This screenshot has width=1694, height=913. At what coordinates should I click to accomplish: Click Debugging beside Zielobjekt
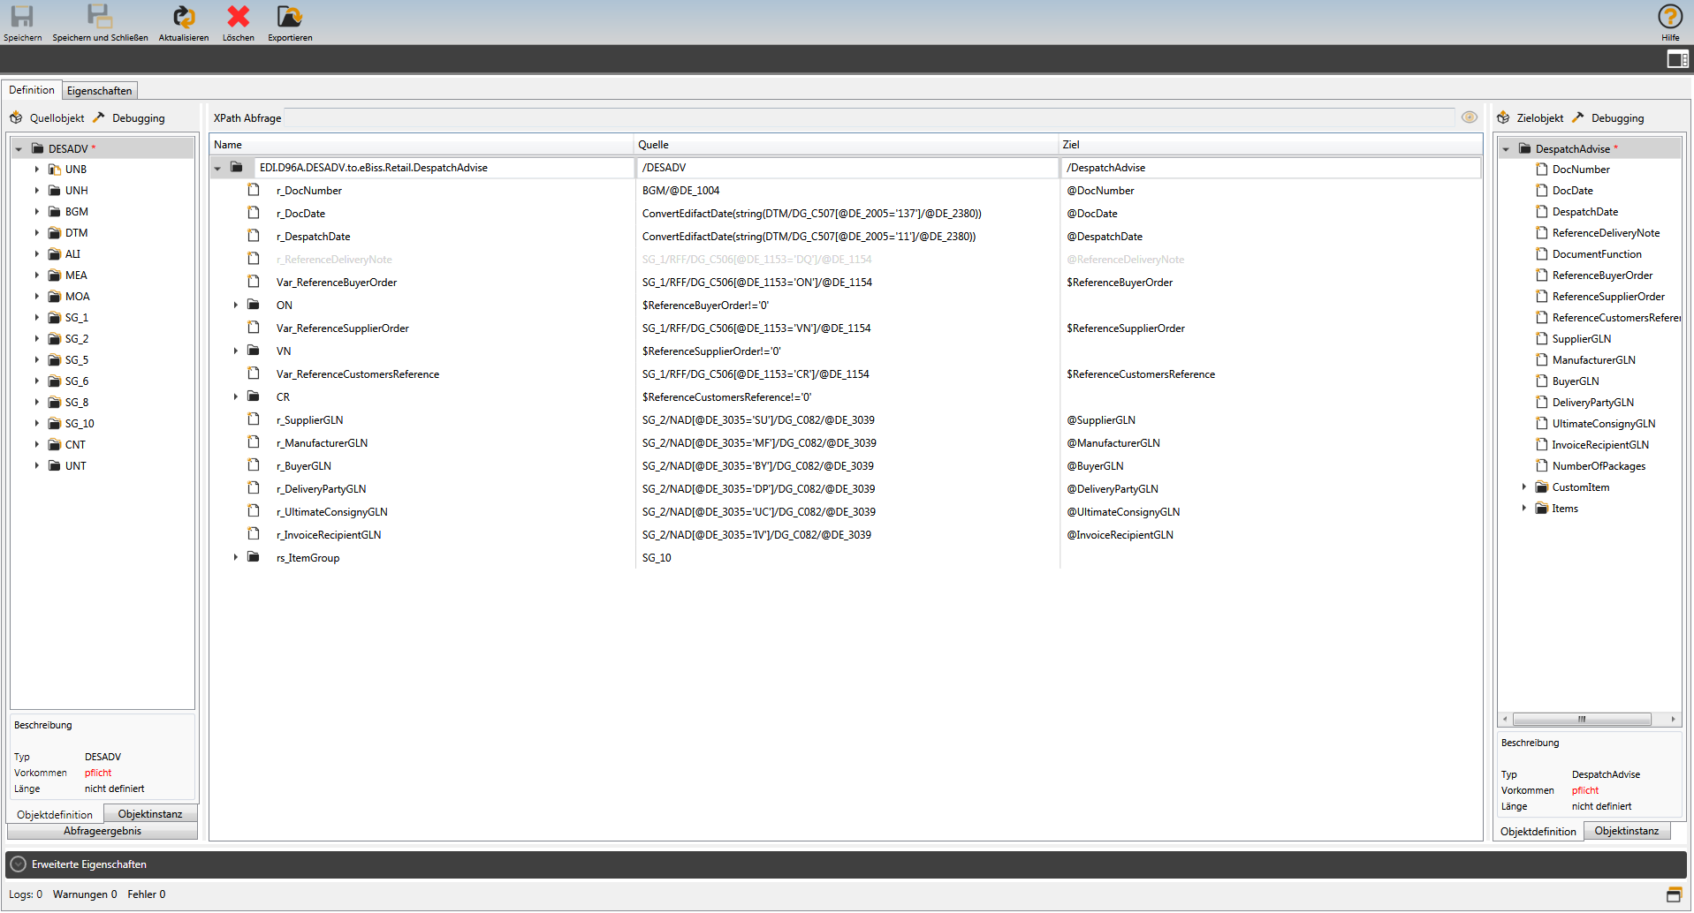pos(1616,118)
